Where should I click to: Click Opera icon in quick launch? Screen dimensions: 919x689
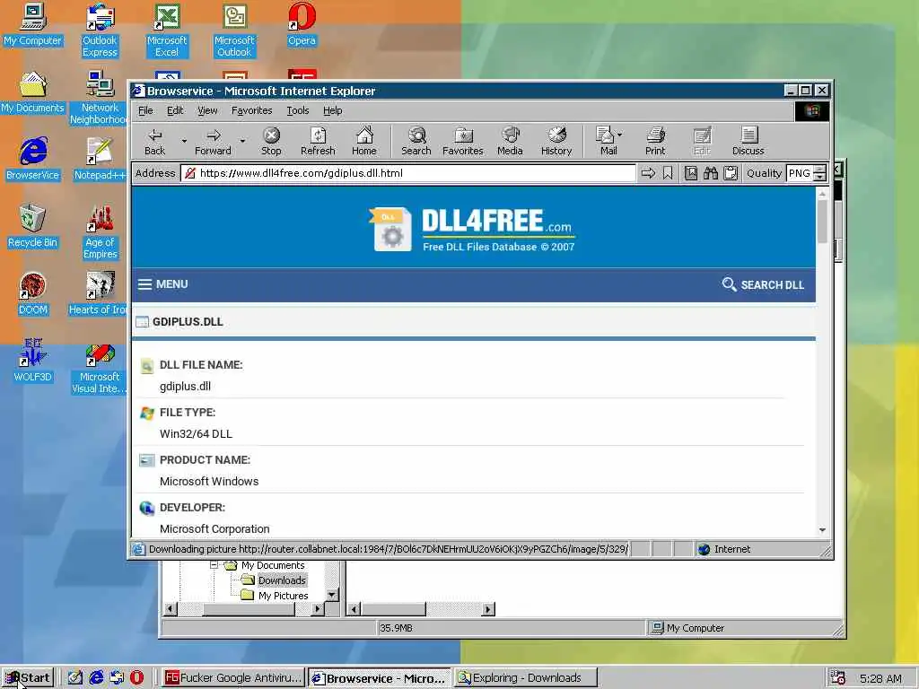click(136, 677)
